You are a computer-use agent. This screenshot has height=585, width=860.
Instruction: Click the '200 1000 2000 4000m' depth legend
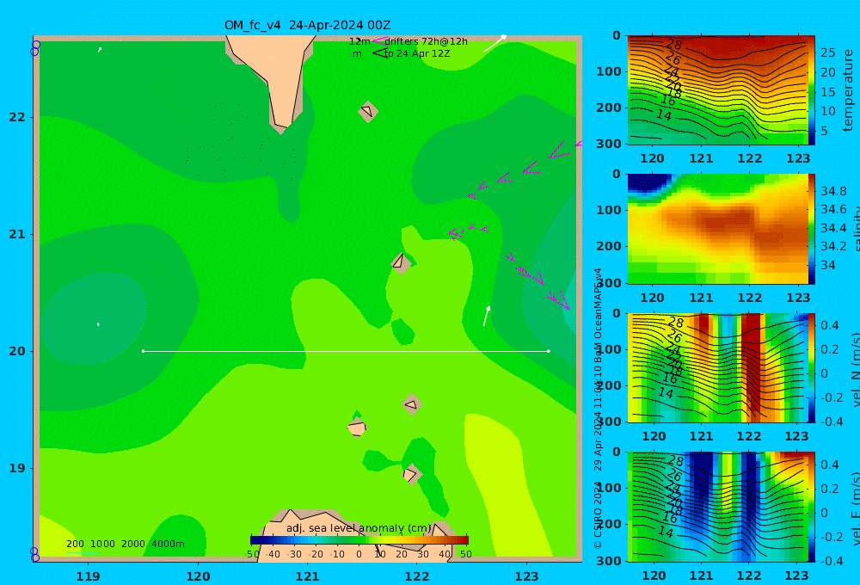click(x=125, y=544)
